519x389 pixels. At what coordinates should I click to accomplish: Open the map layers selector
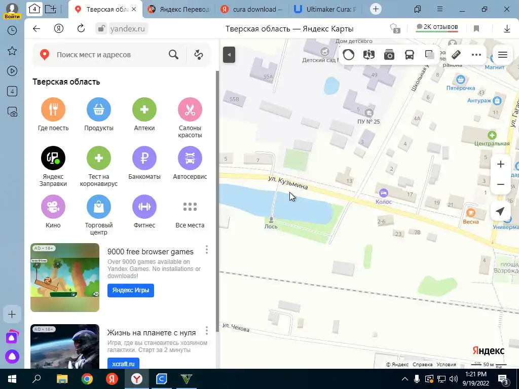point(430,55)
